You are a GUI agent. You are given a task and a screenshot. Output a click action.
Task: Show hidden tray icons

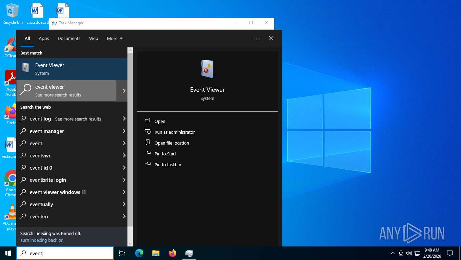[x=393, y=253]
